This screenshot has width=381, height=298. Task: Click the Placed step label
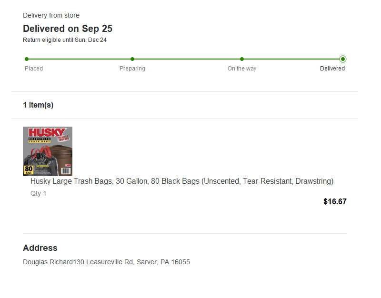coord(34,69)
